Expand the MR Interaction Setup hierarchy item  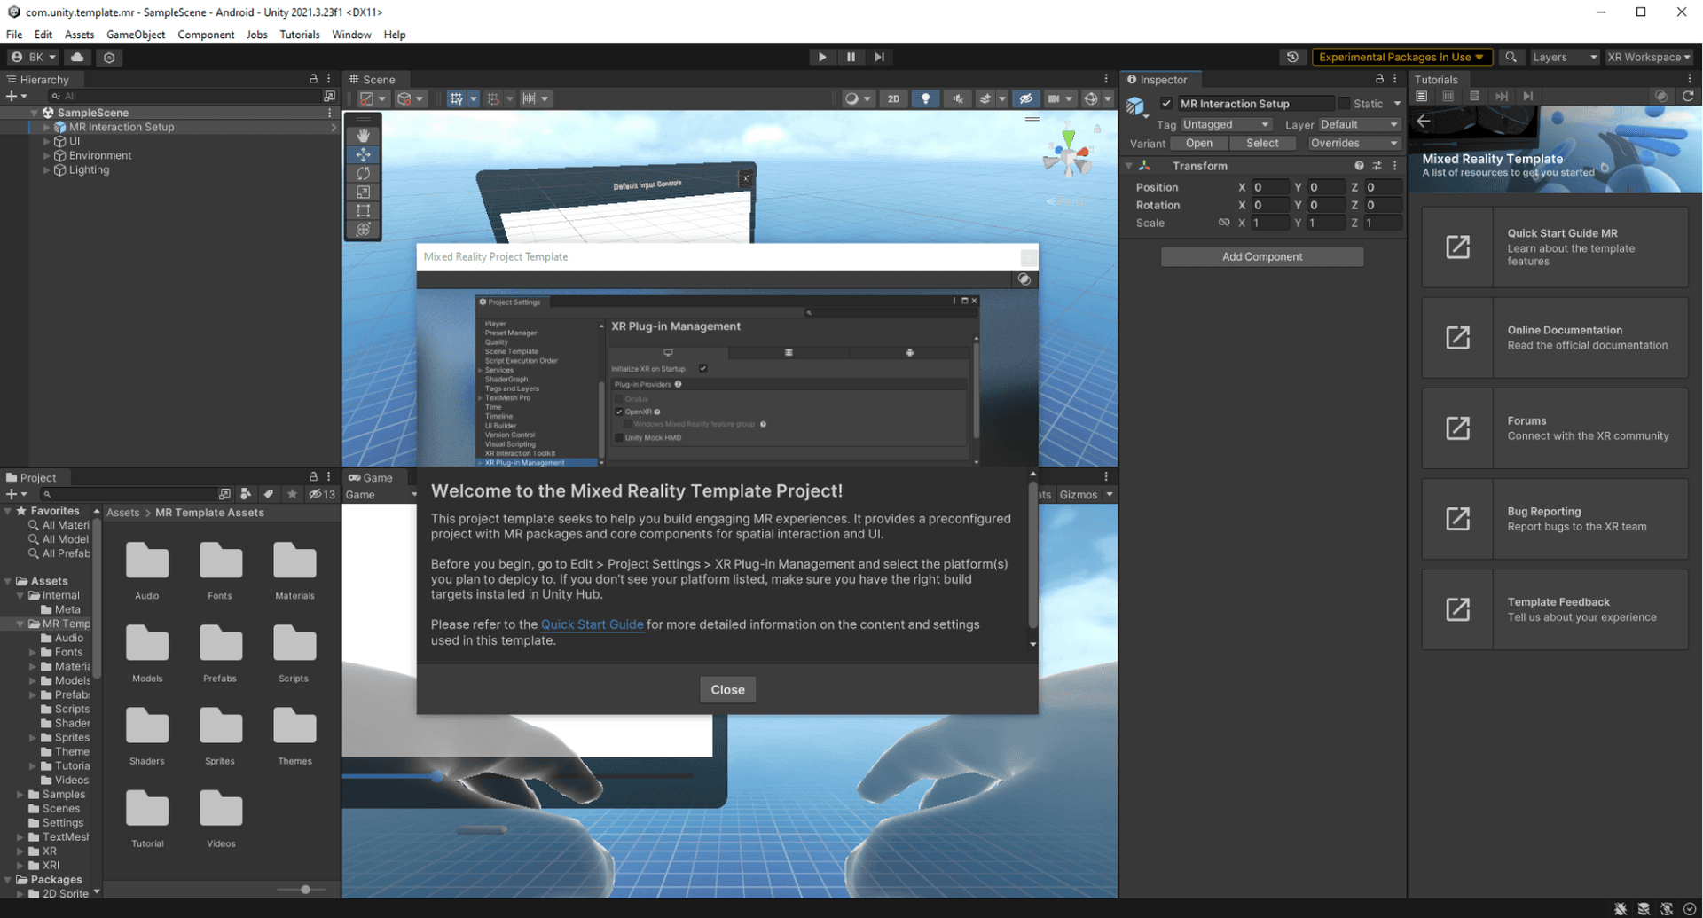[x=45, y=127]
